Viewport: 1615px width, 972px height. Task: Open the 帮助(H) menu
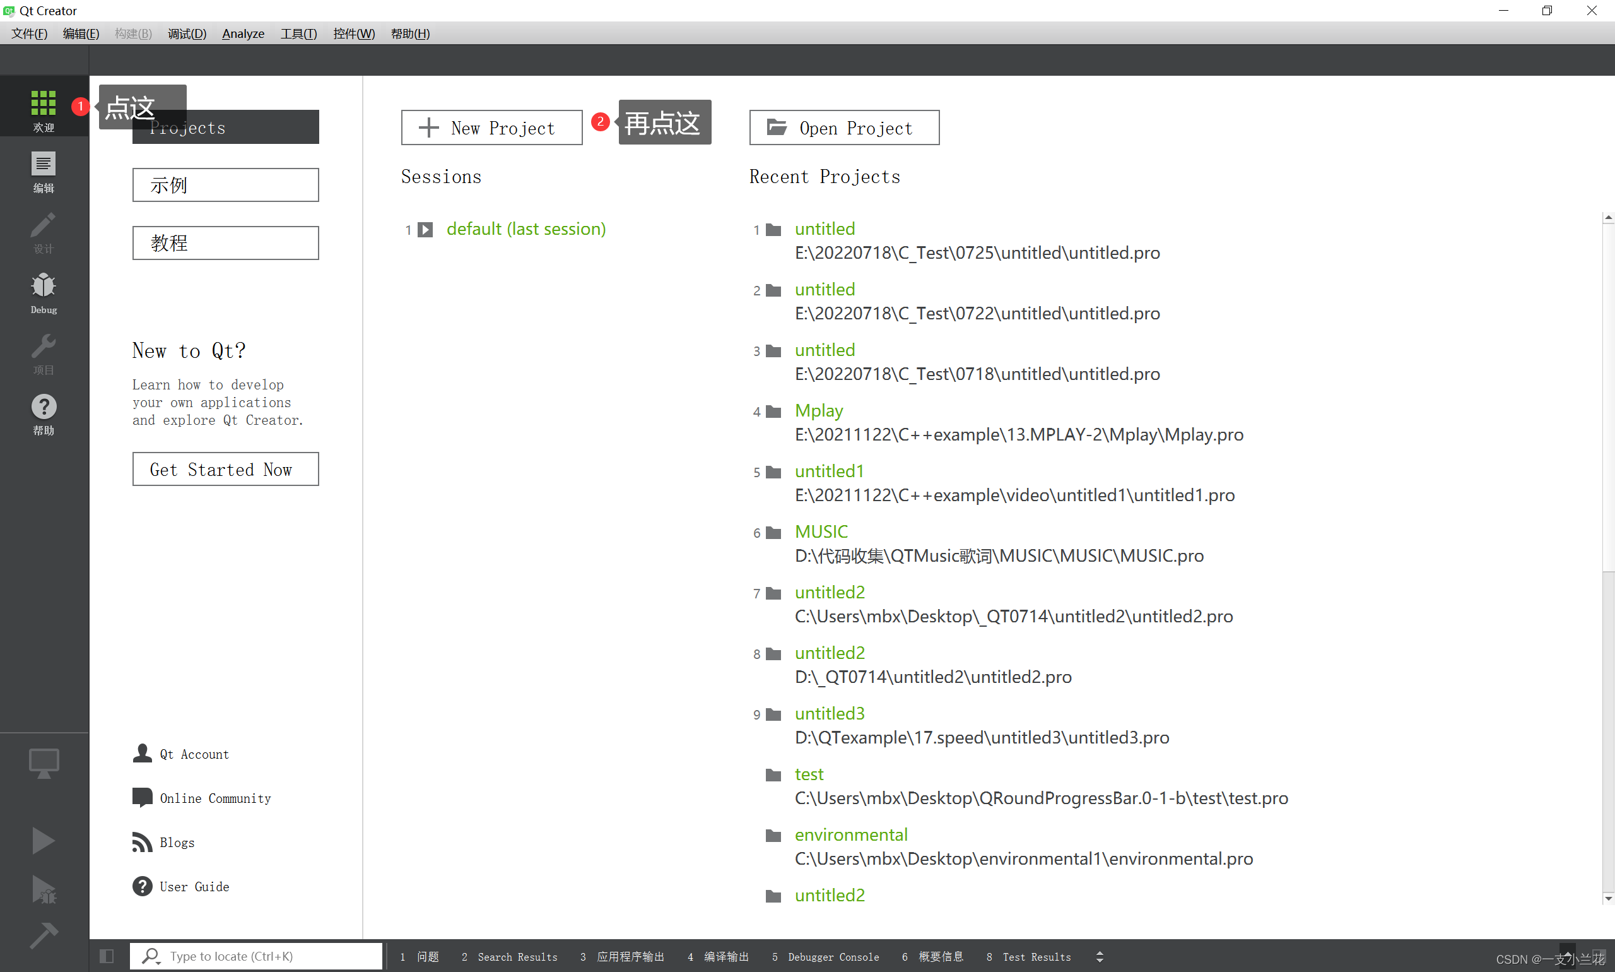click(x=411, y=33)
